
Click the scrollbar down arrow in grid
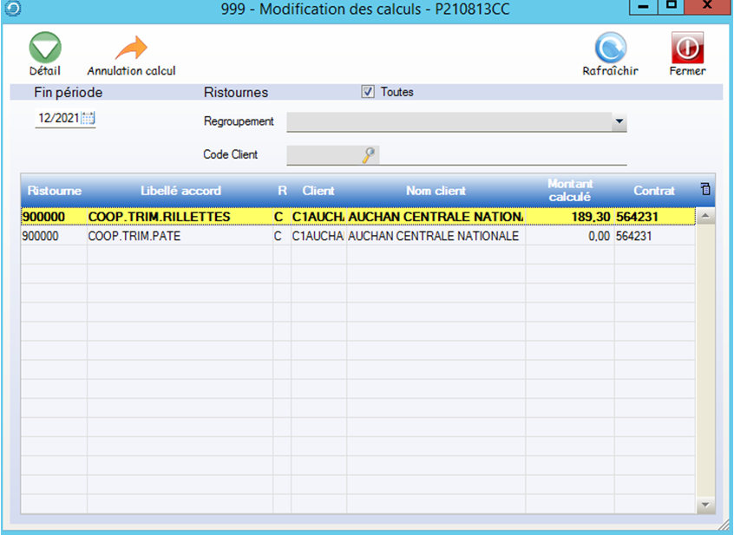(705, 505)
